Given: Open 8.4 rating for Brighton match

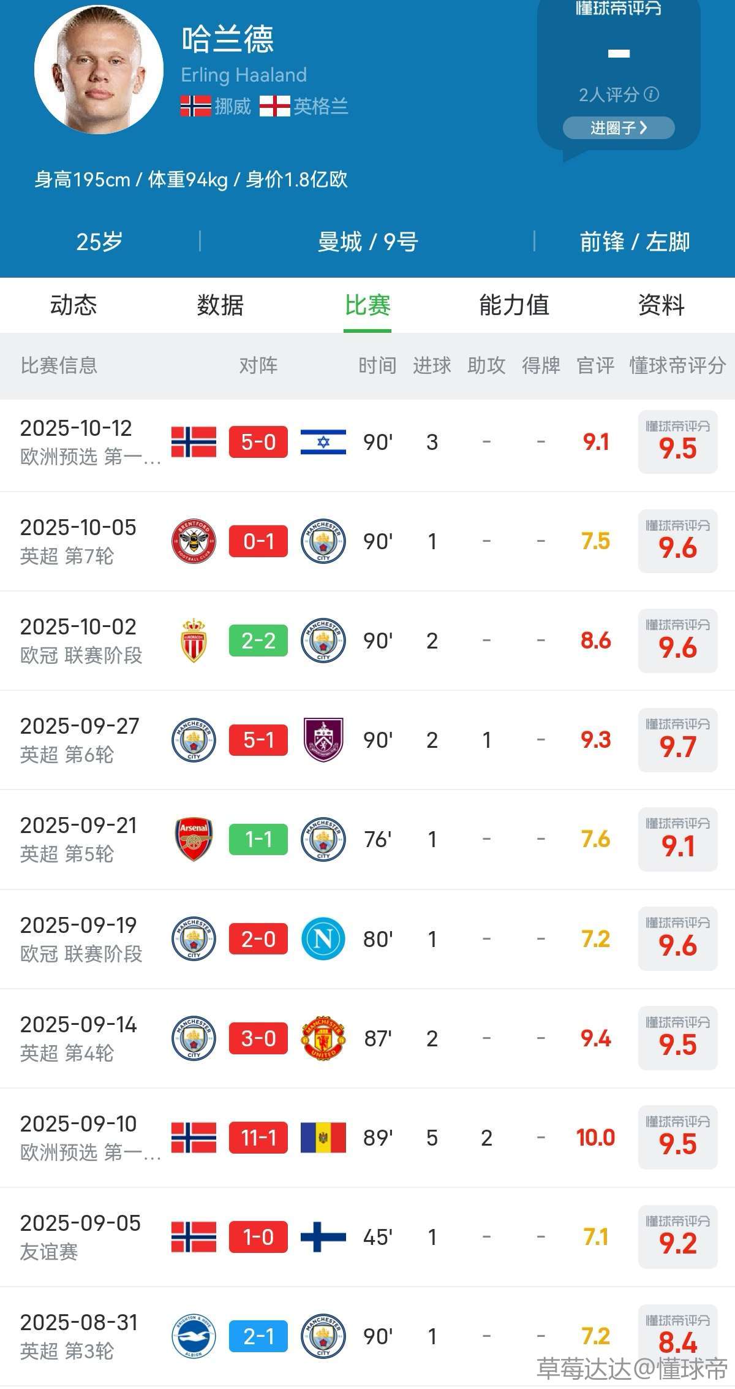Looking at the screenshot, I should (x=677, y=1336).
